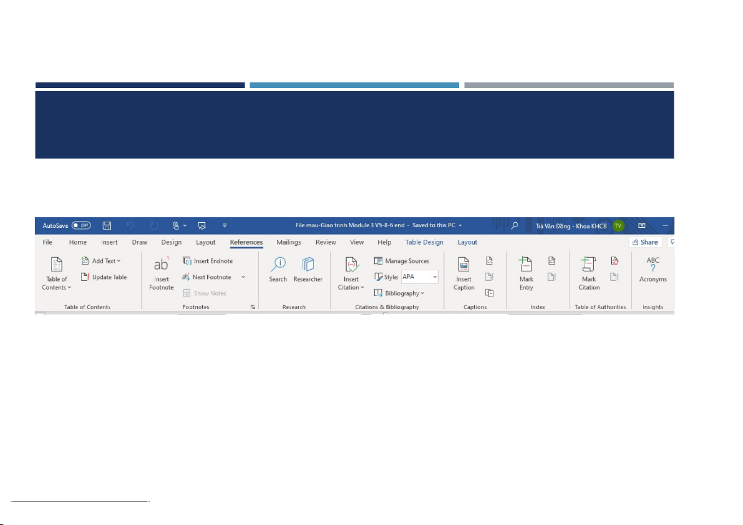Image resolution: width=743 pixels, height=525 pixels.
Task: Open the Table of Contents gallery
Action: click(x=56, y=273)
